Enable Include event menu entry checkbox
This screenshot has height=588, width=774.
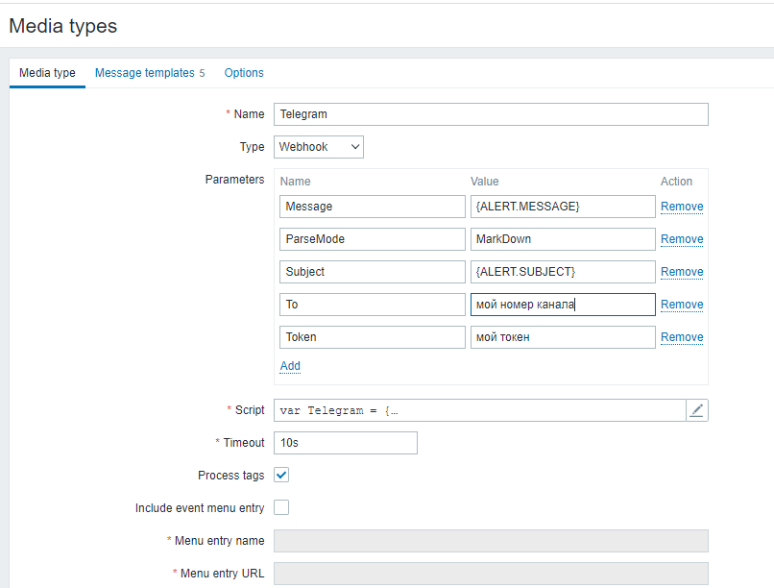point(281,507)
